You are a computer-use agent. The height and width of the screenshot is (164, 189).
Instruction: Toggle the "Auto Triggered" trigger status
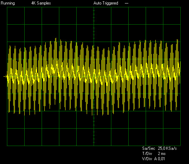pos(106,3)
